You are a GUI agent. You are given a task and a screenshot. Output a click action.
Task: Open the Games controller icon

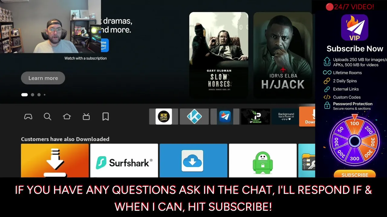[x=28, y=117]
